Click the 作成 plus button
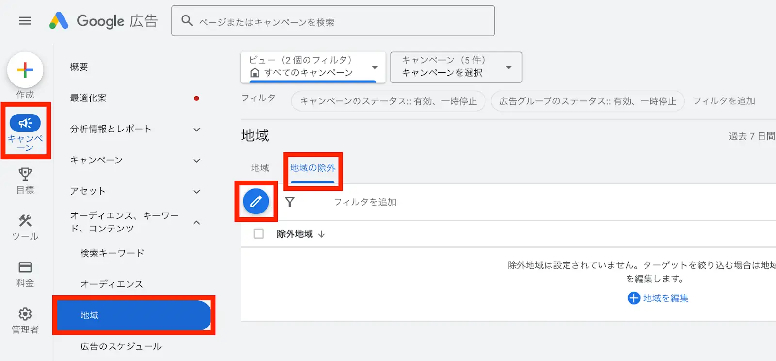776x361 pixels. [x=25, y=70]
